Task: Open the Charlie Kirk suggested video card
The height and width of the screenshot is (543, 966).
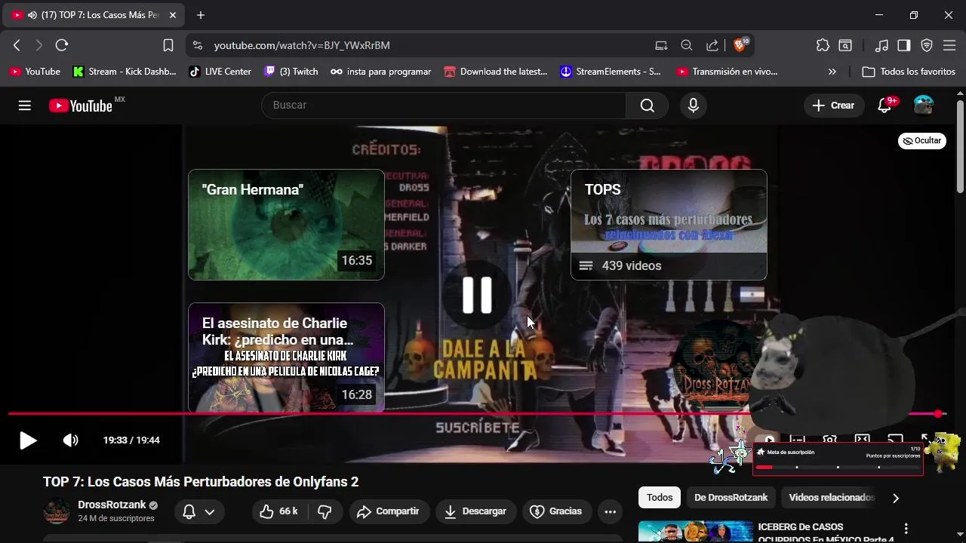Action: tap(286, 357)
